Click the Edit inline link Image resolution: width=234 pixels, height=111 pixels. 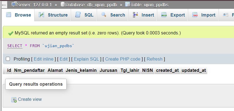pos(44,59)
